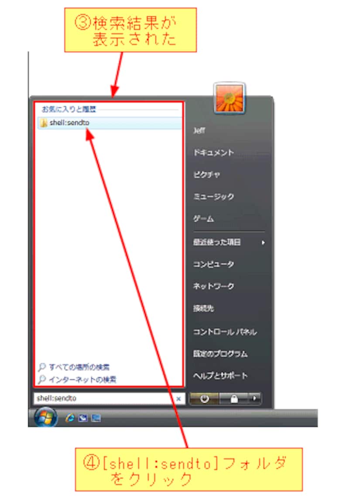Click the user account flower picture

pos(229,98)
